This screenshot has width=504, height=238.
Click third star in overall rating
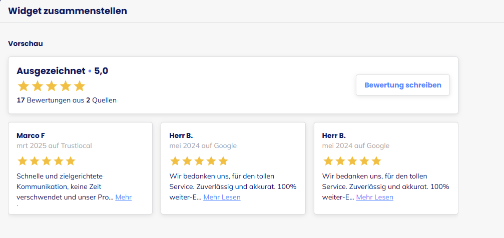pyautogui.click(x=52, y=86)
